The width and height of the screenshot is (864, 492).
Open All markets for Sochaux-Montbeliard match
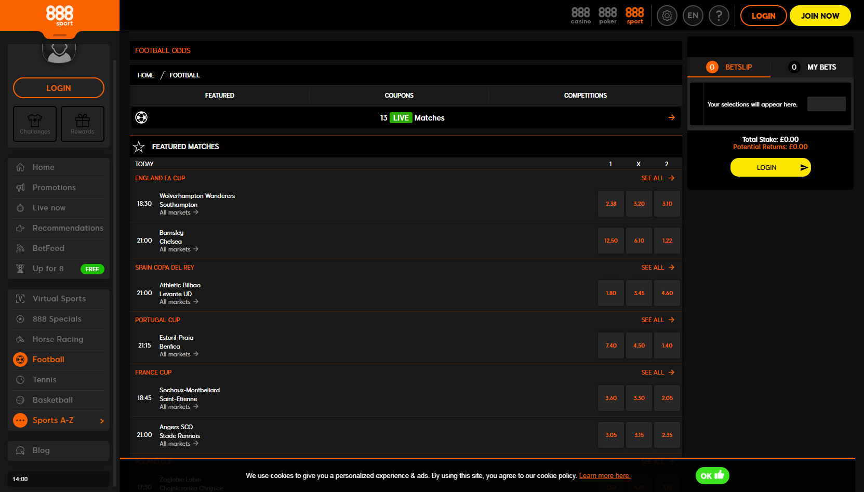pyautogui.click(x=179, y=407)
